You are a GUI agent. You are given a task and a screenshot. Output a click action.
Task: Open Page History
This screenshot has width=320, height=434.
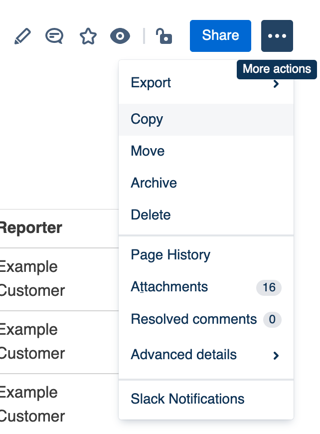coord(206,254)
